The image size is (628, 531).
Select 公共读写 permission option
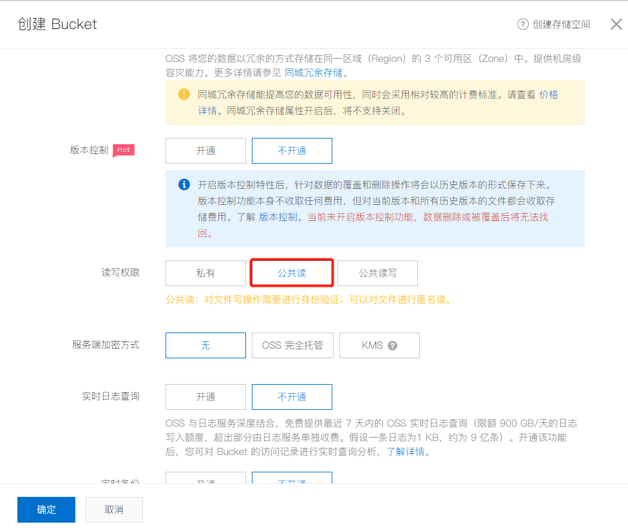click(x=377, y=273)
